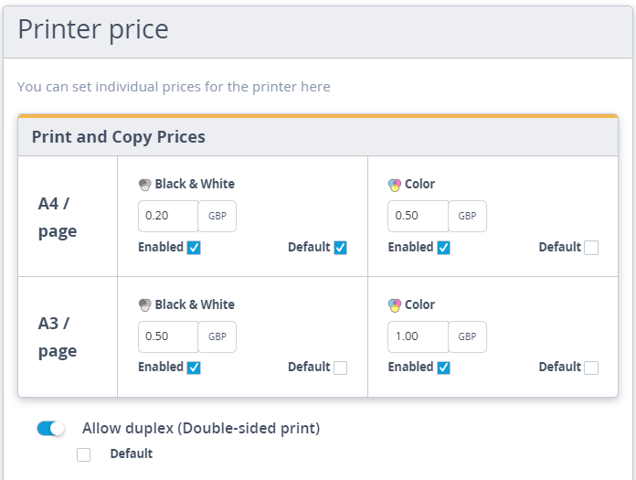Viewport: 636px width, 480px height.
Task: Click the Print and Copy Prices header
Action: coord(119,137)
